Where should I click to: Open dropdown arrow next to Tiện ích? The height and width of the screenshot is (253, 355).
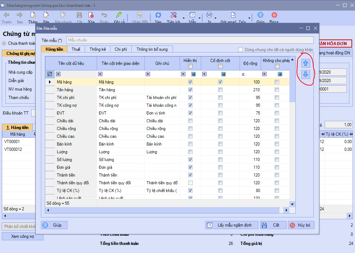pyautogui.click(x=183, y=18)
